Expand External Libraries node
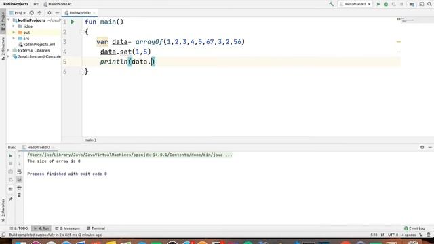 [x=9, y=50]
